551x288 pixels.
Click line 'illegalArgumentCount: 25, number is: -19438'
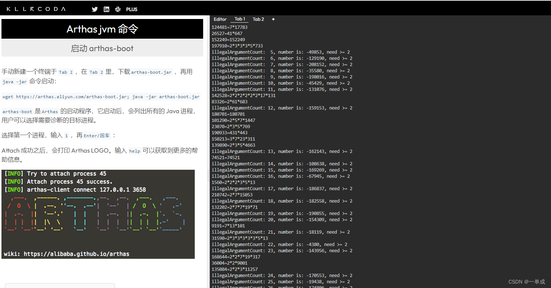tap(281, 282)
